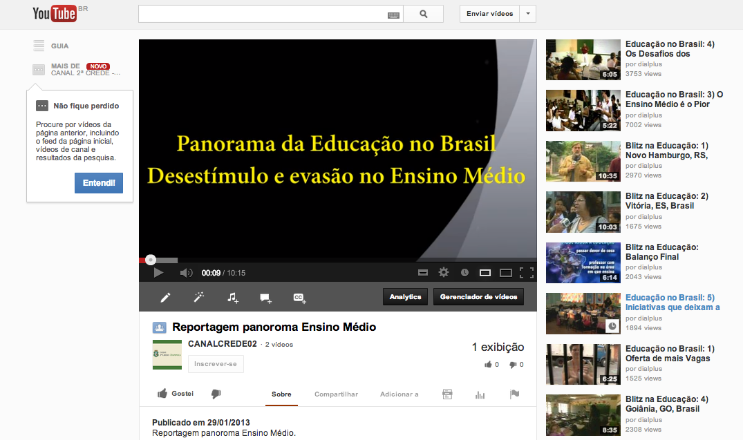Click the Gostei thumbs up button

pyautogui.click(x=176, y=394)
